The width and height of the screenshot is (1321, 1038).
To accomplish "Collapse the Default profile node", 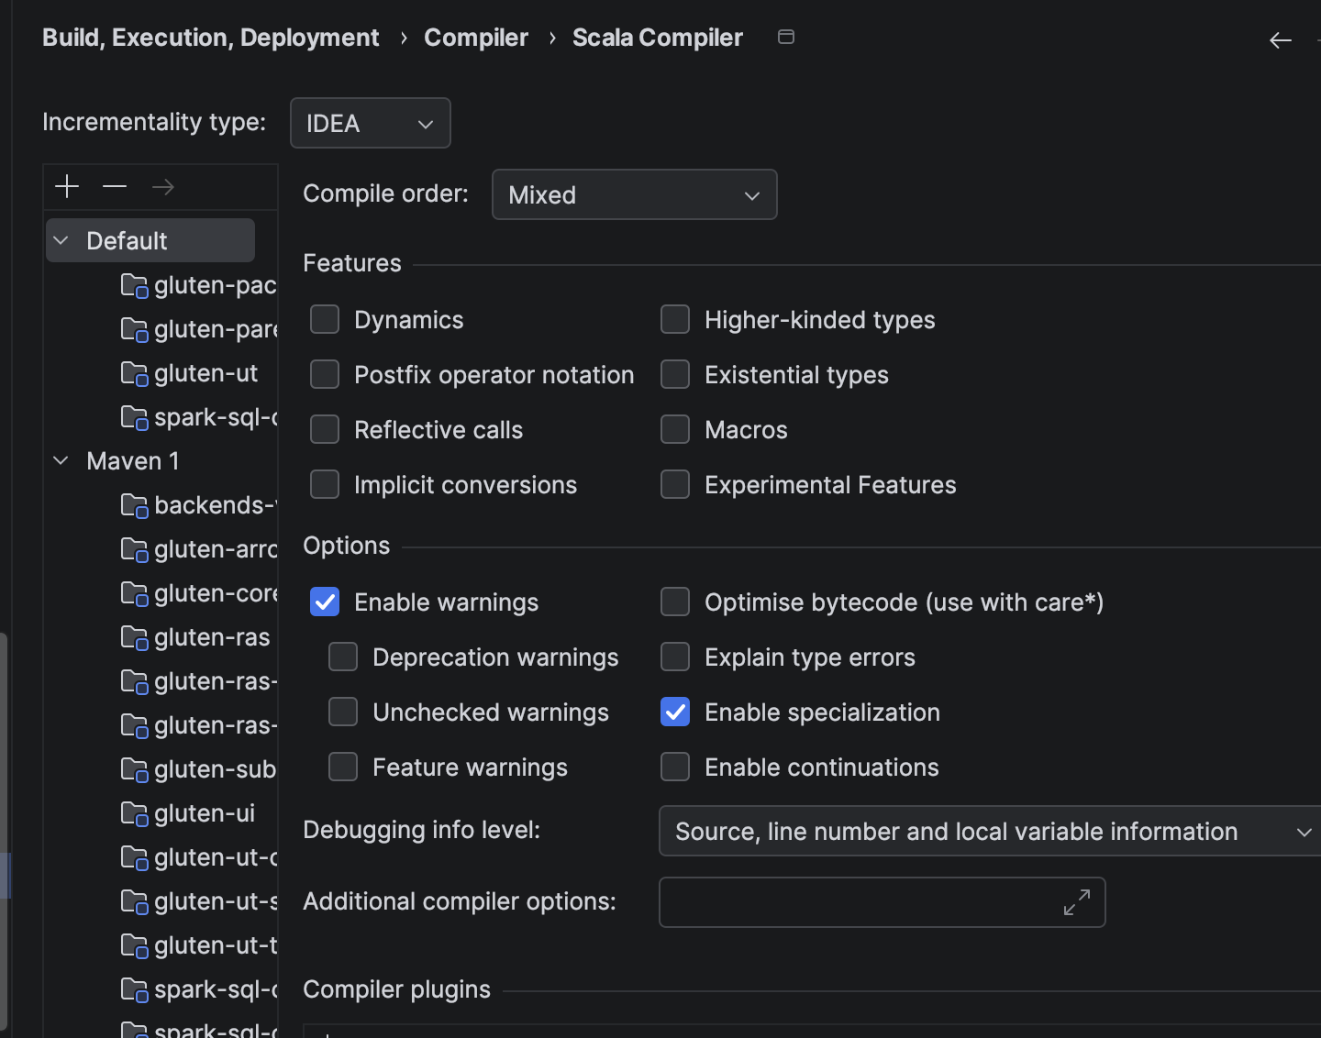I will coord(61,240).
